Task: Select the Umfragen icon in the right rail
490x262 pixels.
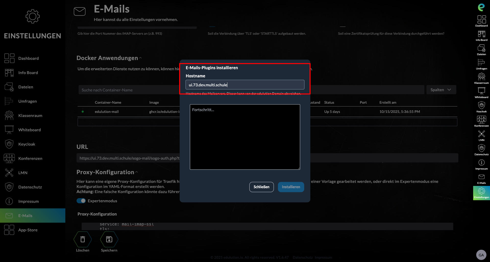Action: pyautogui.click(x=481, y=63)
